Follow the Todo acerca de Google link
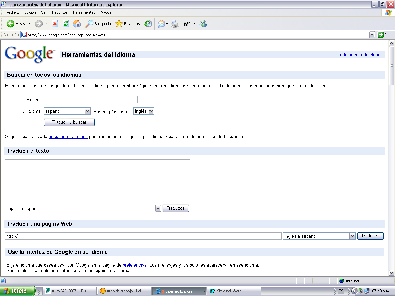This screenshot has height=296, width=395. 360,54
